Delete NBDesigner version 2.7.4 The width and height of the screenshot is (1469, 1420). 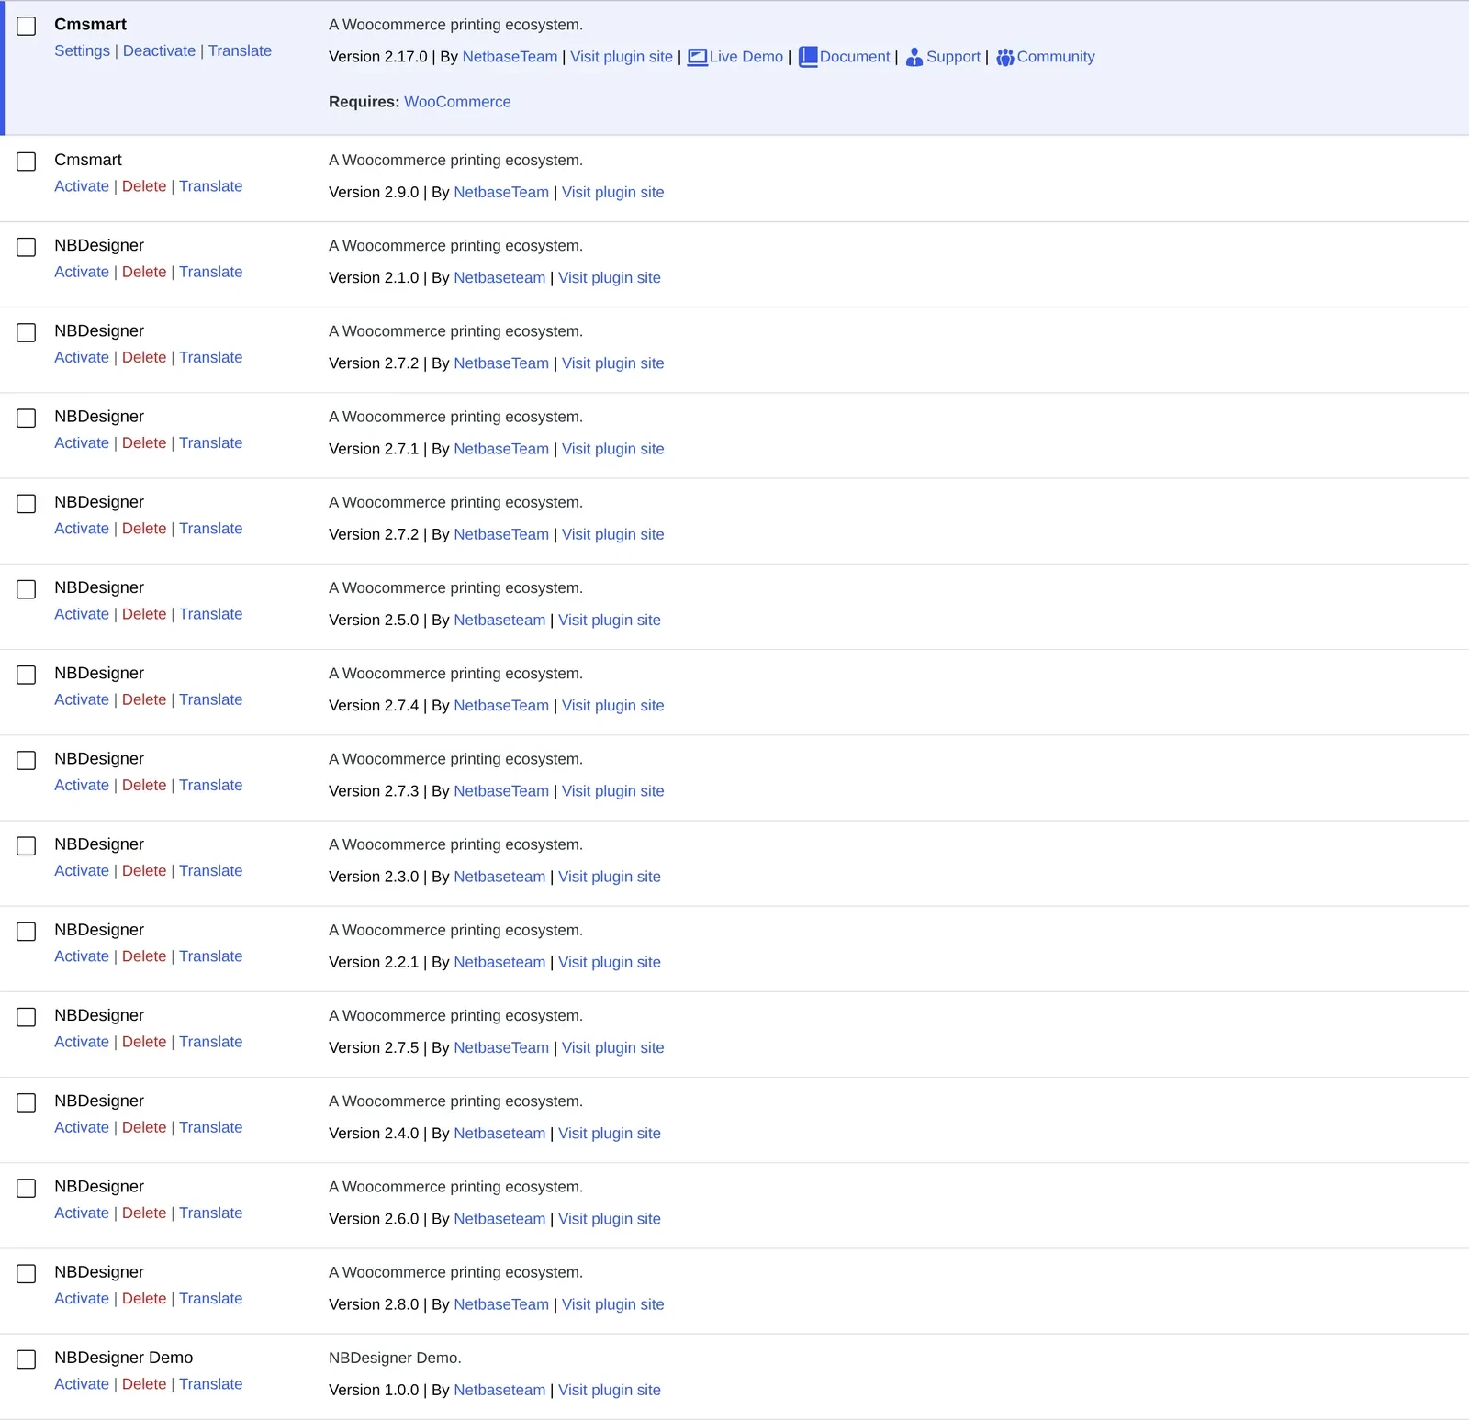[144, 699]
